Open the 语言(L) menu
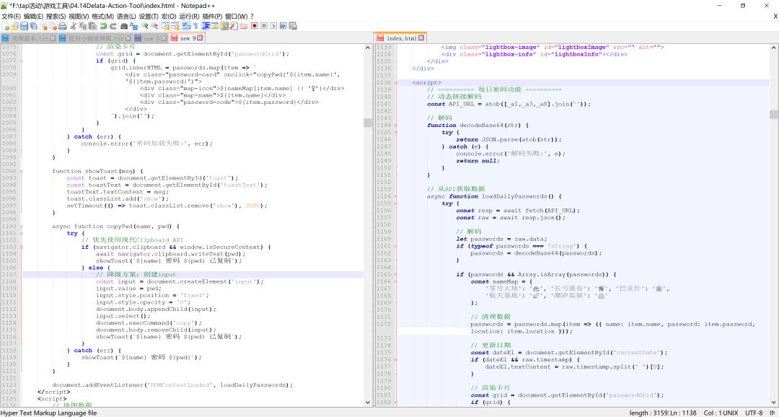Viewport: 779px width, 417px height. pyautogui.click(x=126, y=16)
